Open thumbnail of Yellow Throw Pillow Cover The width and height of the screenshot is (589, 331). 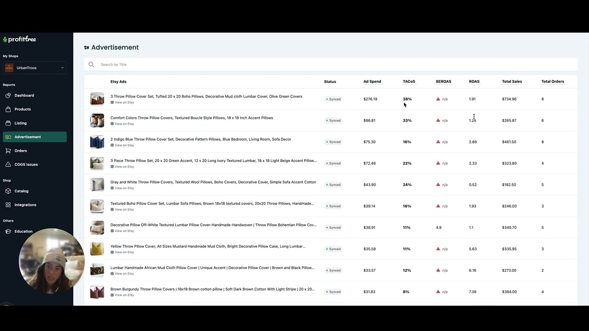(97, 249)
